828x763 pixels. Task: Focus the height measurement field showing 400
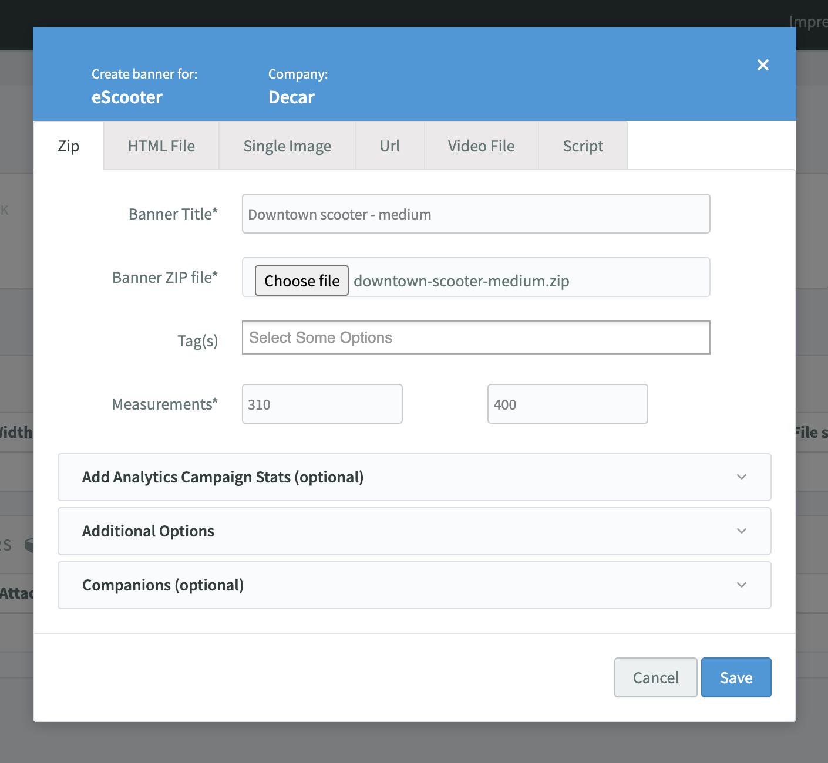tap(567, 404)
